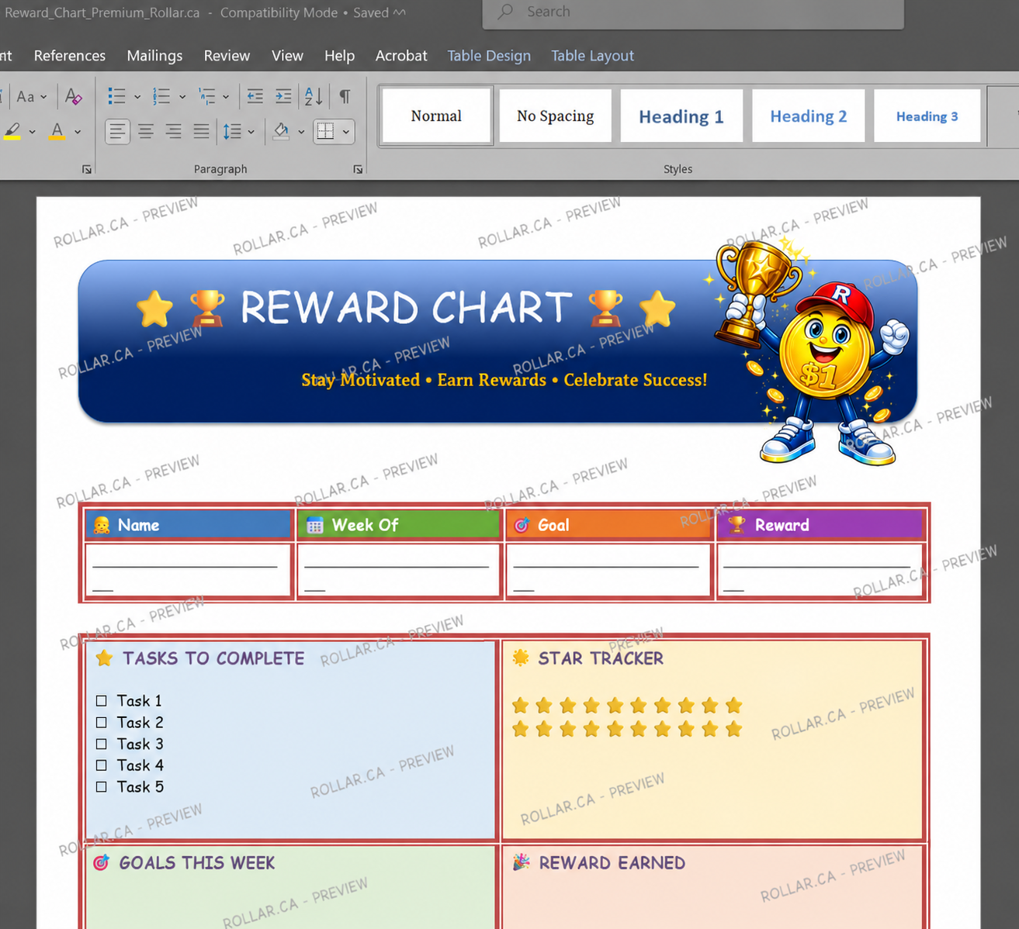The image size is (1019, 929).
Task: Open the multilevel list dropdown arrow
Action: coord(226,97)
